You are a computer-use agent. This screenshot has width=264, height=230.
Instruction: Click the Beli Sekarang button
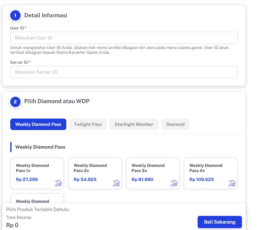[x=220, y=222]
